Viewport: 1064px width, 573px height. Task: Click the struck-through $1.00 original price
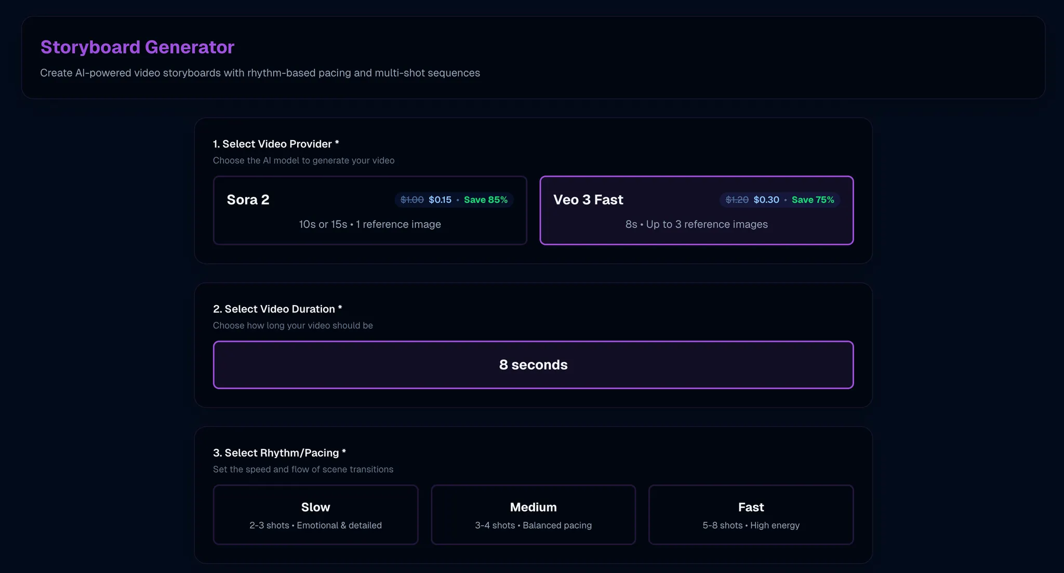pyautogui.click(x=412, y=200)
